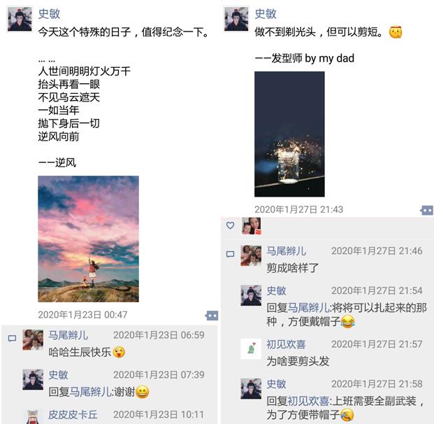Tap 初见欢喜 mention in 上班 reply

point(308,401)
